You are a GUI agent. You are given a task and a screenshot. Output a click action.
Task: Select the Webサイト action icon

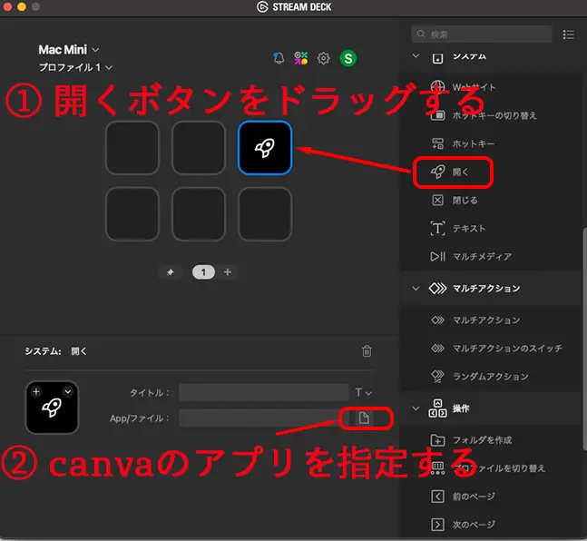[x=437, y=87]
